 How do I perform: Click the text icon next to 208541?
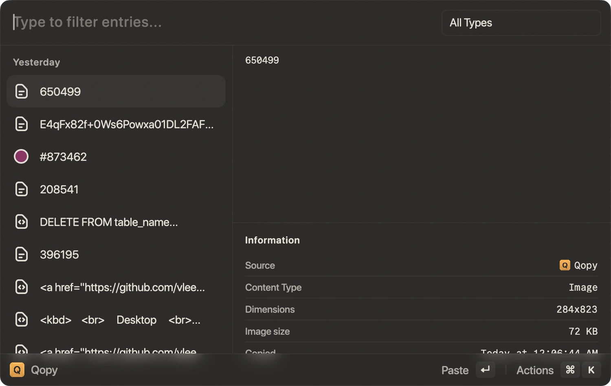(21, 189)
